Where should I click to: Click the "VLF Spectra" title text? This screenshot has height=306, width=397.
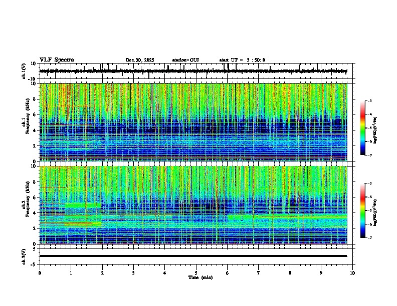(x=57, y=60)
